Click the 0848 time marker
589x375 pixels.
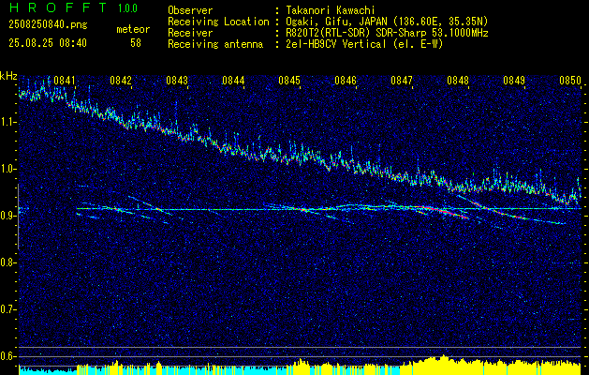pos(458,81)
